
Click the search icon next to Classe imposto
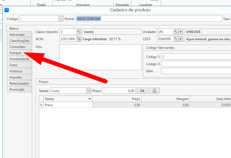point(79,32)
